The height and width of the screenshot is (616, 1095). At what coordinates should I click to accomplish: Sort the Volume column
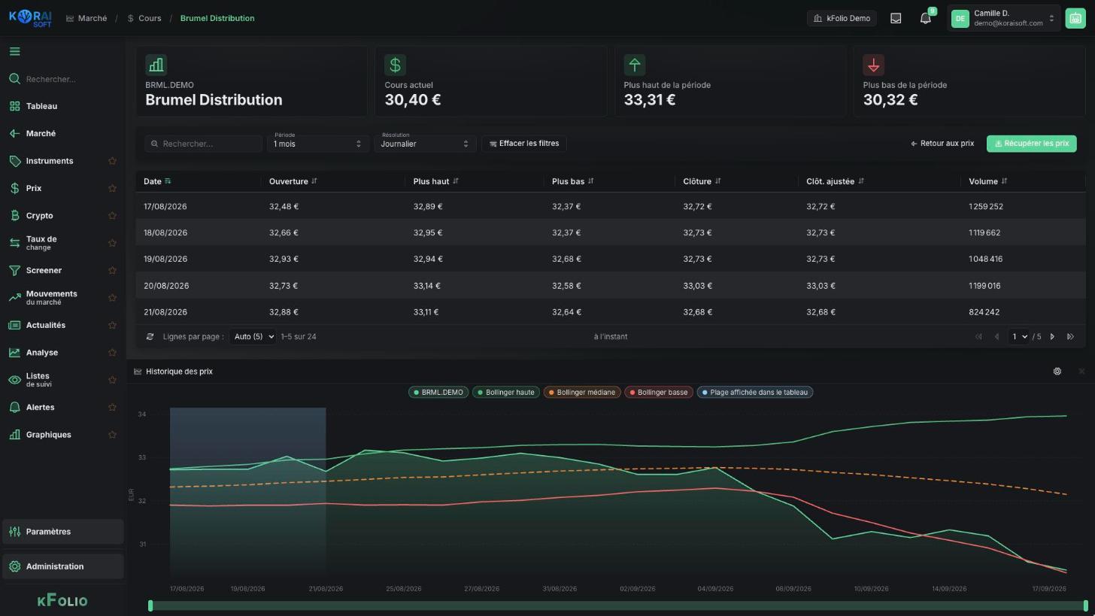point(1004,181)
